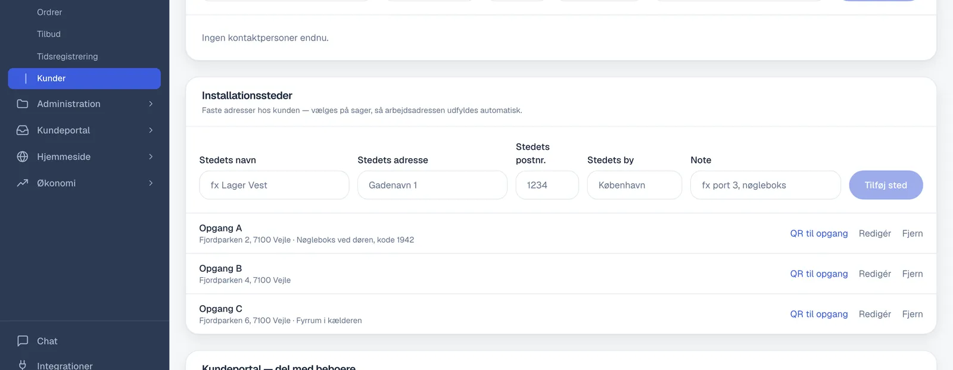Open QR til opgang for Opgang C
Screen dimensions: 953x370
coord(818,314)
